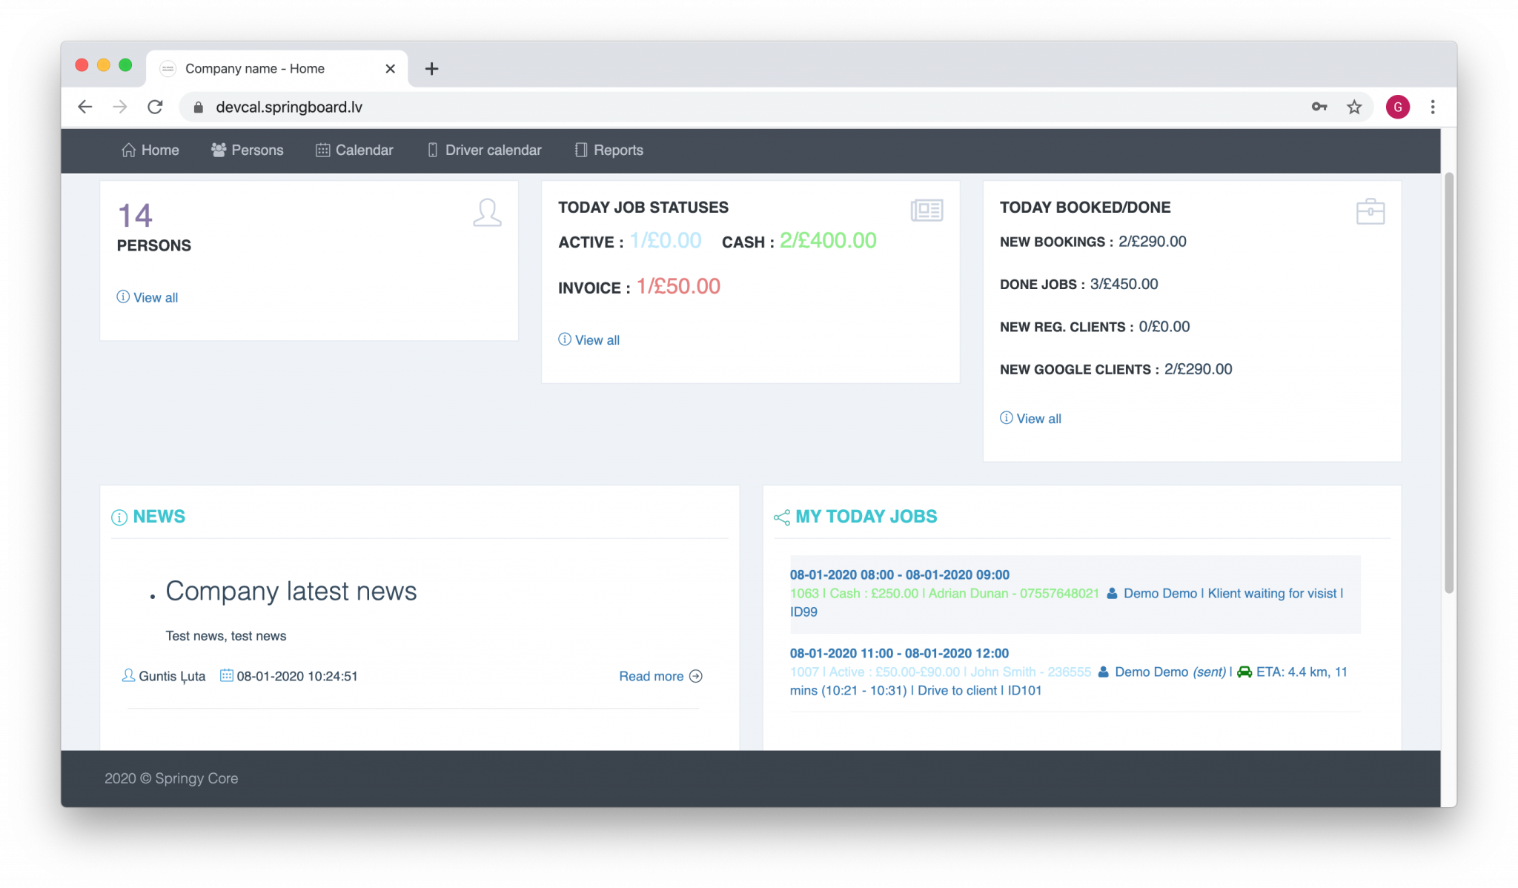Click the Invoice 1/£50.00 value
1518x888 pixels.
[x=678, y=286]
